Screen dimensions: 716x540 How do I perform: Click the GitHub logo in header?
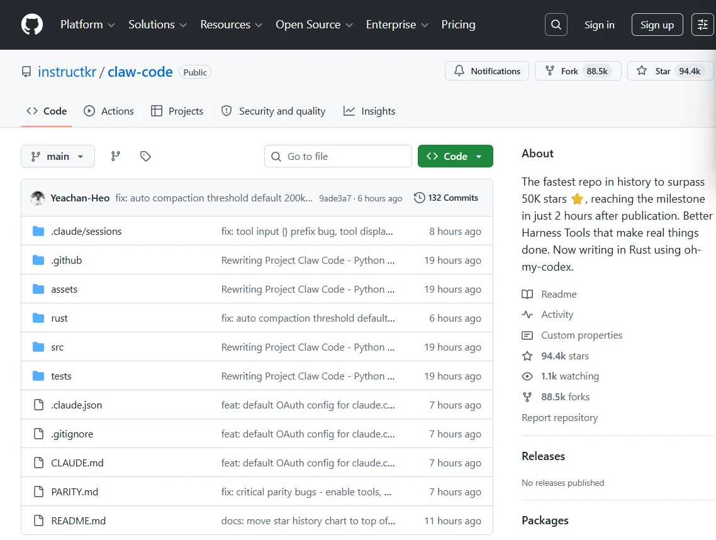click(32, 25)
